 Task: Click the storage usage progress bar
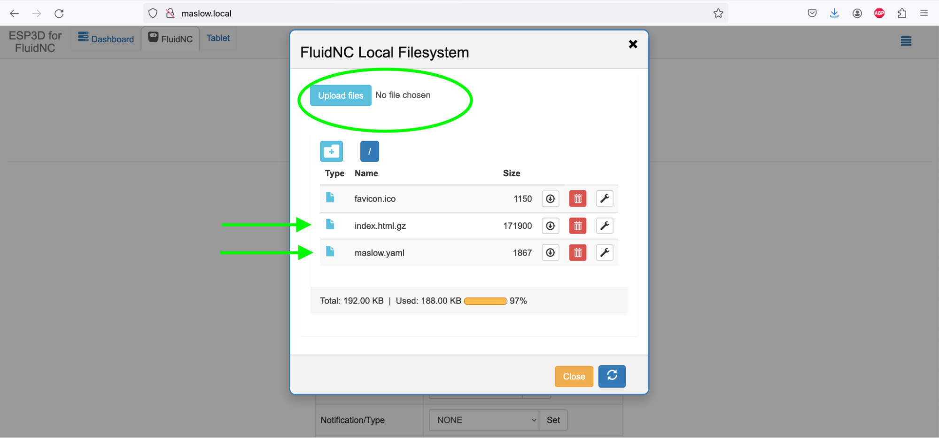click(x=485, y=301)
